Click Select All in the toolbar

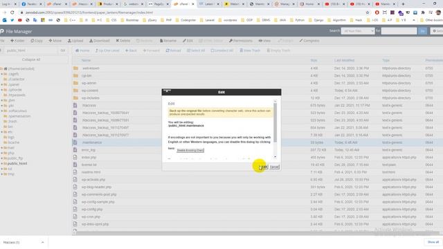[196, 50]
